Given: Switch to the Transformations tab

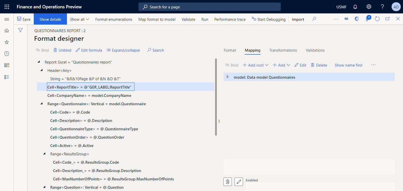Looking at the screenshot, I should 283,50.
